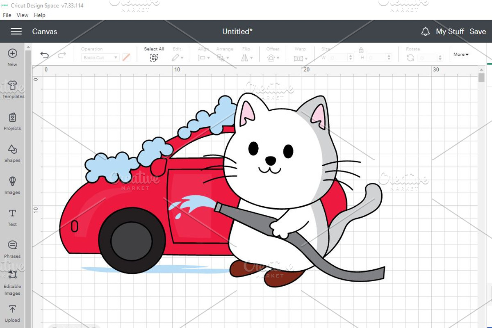Open the Operation color swatch
The image size is (492, 328).
(x=126, y=58)
